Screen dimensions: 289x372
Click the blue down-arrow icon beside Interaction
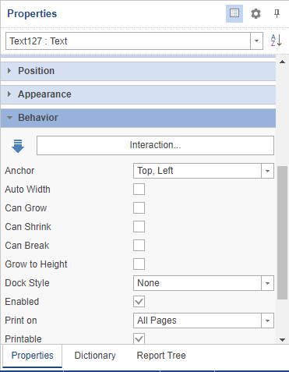tap(18, 146)
